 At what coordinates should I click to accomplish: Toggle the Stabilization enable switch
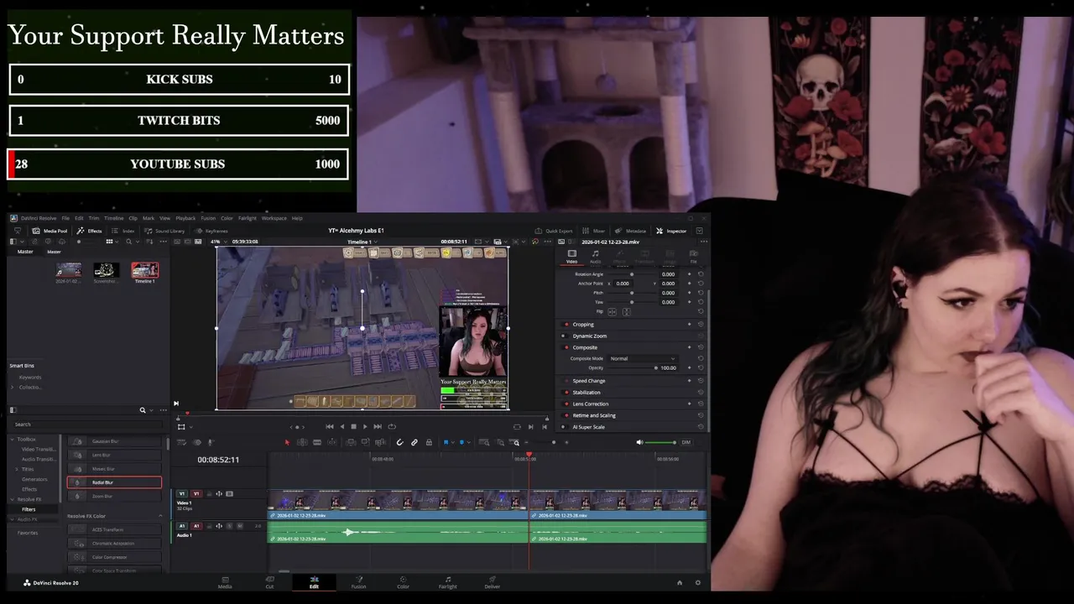click(x=566, y=392)
